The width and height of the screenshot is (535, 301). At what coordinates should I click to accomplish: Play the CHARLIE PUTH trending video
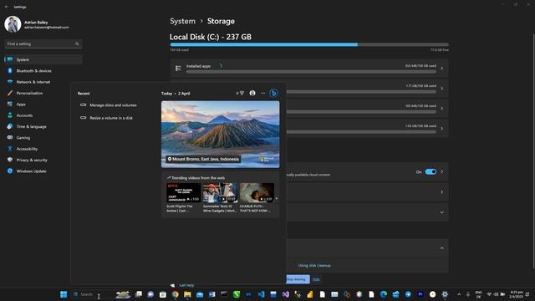coord(257,193)
